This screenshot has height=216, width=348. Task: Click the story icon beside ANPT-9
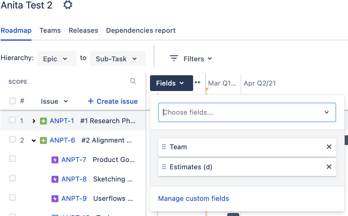pyautogui.click(x=55, y=199)
